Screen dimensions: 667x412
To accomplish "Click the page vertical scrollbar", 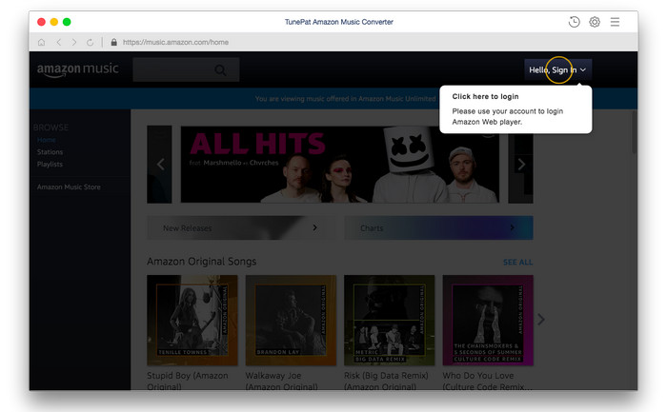I will click(635, 132).
